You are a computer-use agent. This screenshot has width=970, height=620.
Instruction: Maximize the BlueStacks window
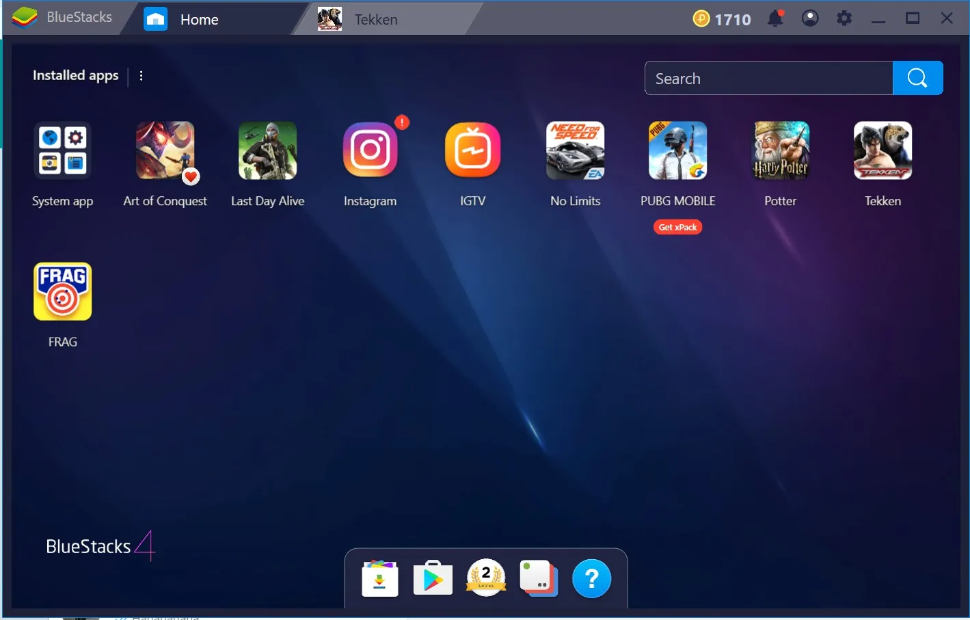(x=913, y=18)
